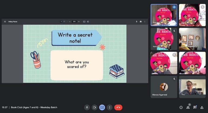
Task: Click the Write a secret note! heading
Action: 75,38
